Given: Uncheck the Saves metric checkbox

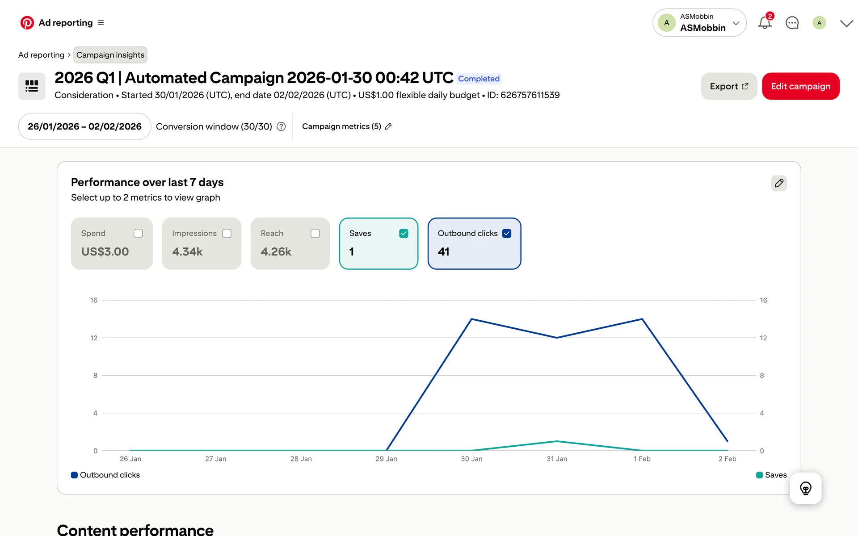Looking at the screenshot, I should (x=404, y=234).
